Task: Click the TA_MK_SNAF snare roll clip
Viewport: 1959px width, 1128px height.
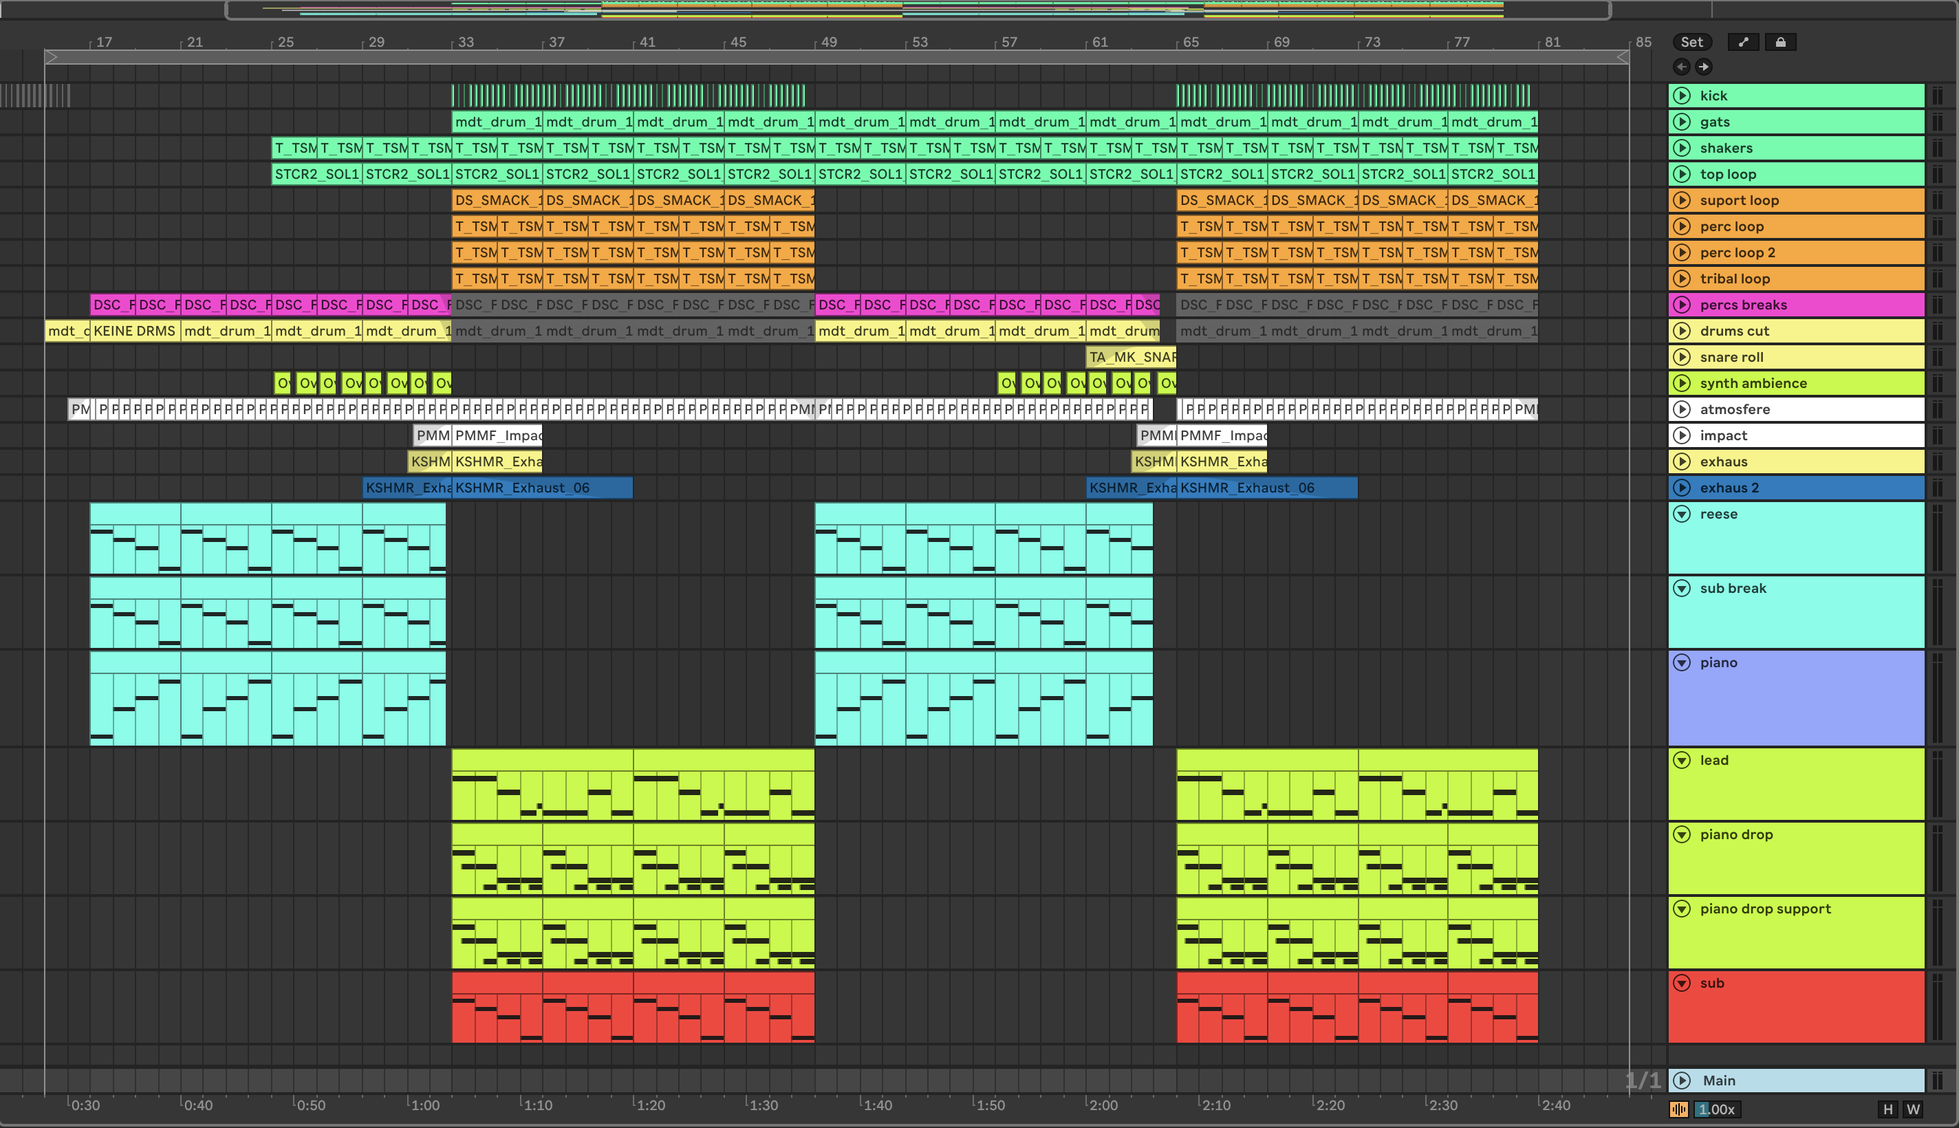Action: click(x=1131, y=357)
